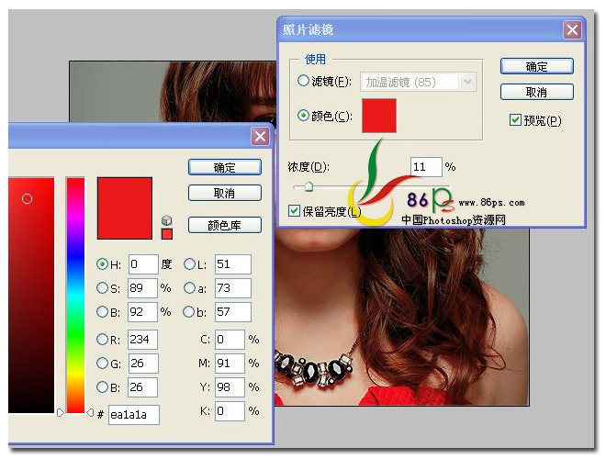Click the C cyan value field

pyautogui.click(x=230, y=340)
